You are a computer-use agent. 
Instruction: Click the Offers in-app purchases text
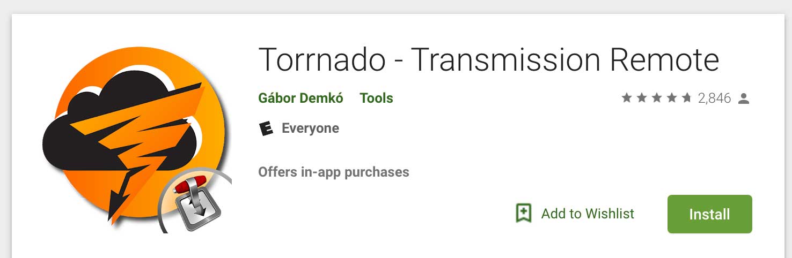tap(334, 172)
